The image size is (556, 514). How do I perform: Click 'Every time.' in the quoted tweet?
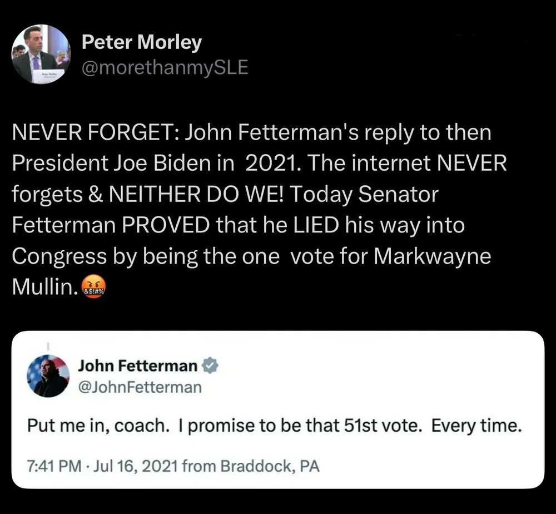click(476, 427)
